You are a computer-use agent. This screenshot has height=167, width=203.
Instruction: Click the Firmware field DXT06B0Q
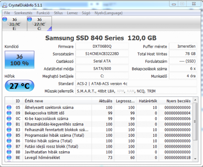point(102,47)
